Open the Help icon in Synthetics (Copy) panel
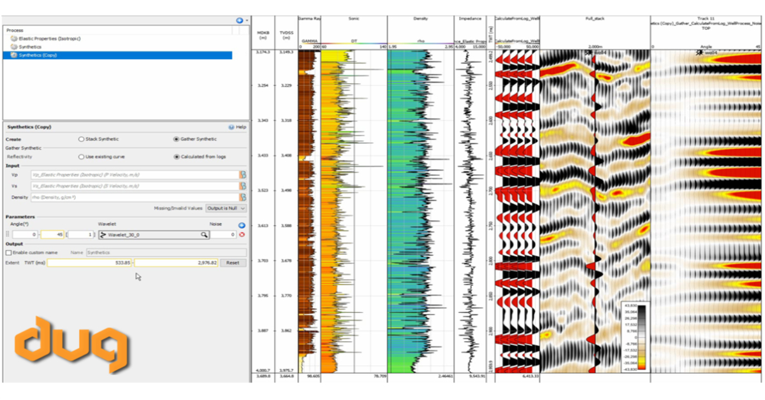 tap(229, 128)
